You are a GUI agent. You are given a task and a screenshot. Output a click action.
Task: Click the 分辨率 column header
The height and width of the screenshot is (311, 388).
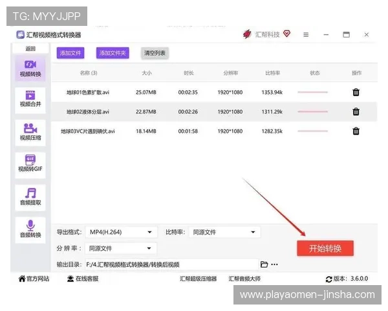230,73
